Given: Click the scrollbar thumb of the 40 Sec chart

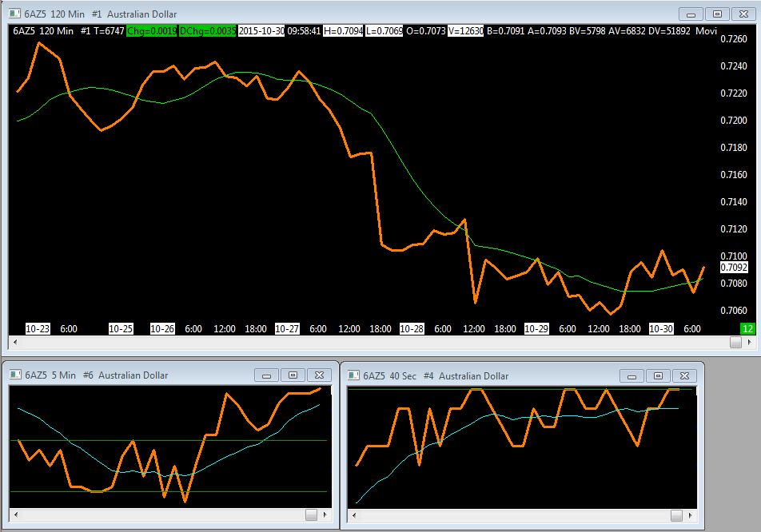Looking at the screenshot, I should [676, 515].
